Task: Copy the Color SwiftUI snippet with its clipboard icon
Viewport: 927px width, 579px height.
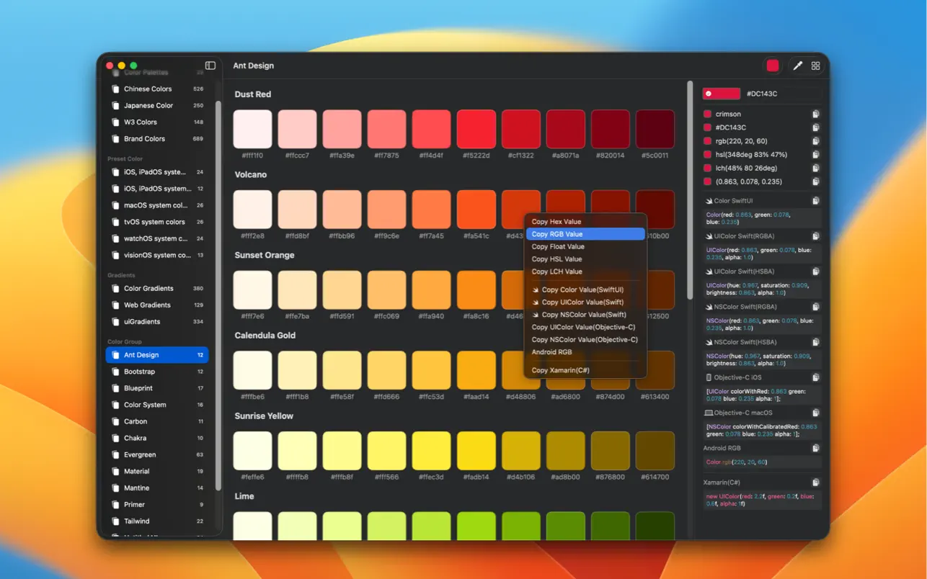Action: click(x=815, y=199)
